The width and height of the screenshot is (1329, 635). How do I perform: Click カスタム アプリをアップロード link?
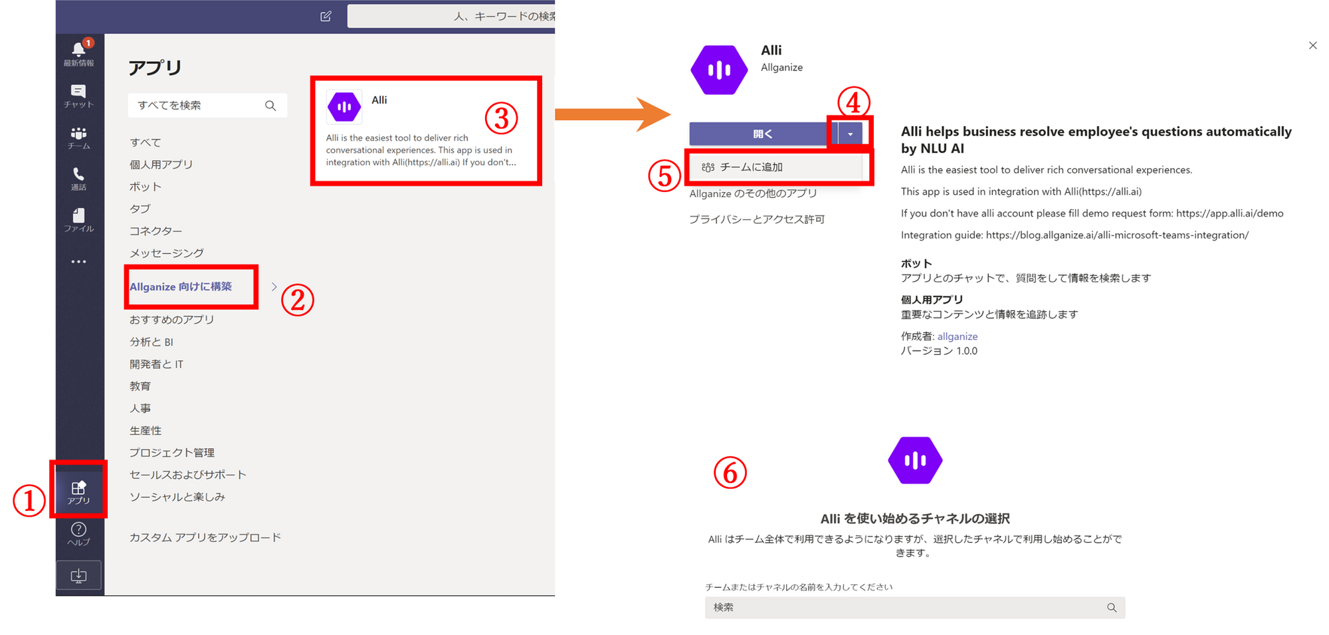coord(205,537)
